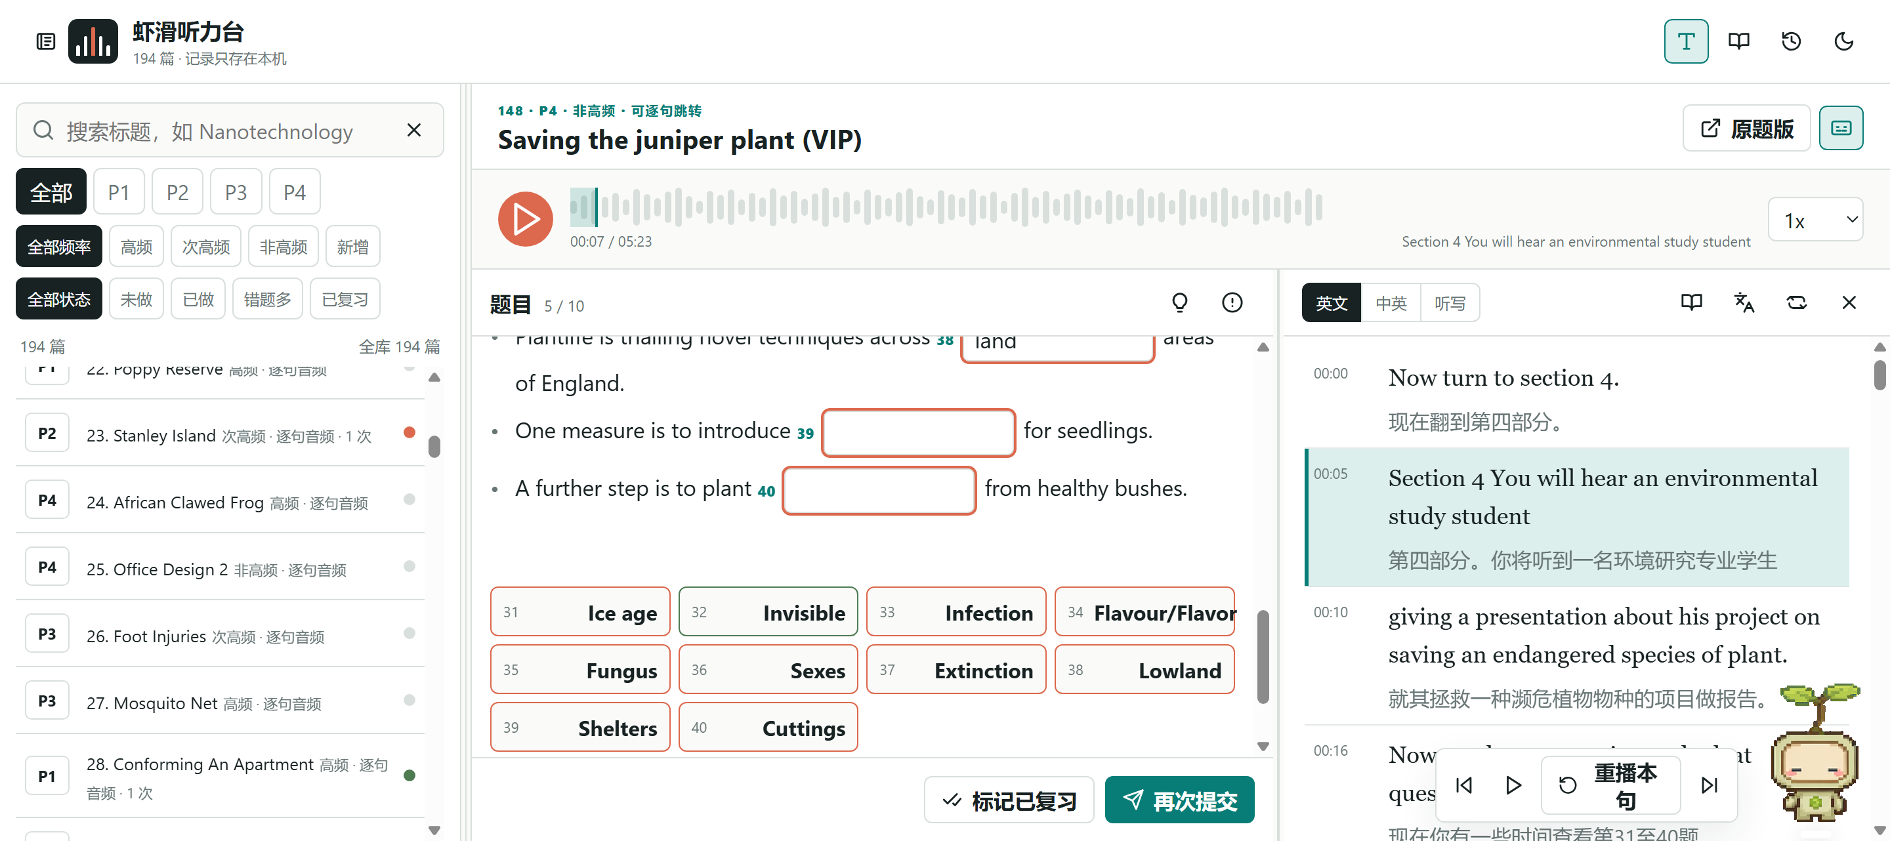Viewport: 1890px width, 841px height.
Task: Filter by 未做 status
Action: [x=136, y=299]
